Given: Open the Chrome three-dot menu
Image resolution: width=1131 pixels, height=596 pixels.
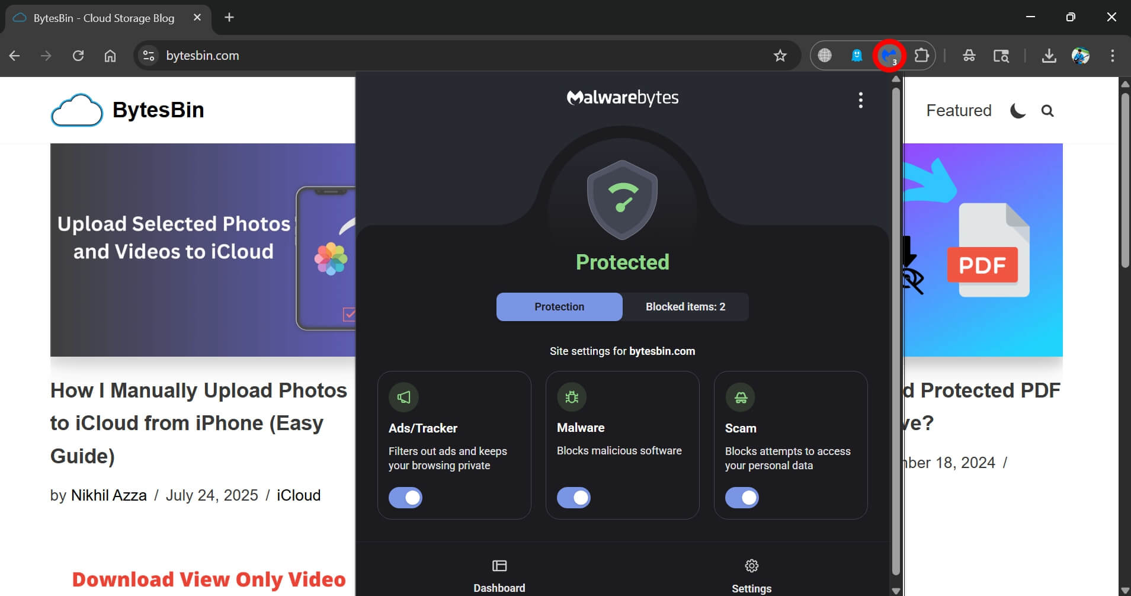Looking at the screenshot, I should pyautogui.click(x=1112, y=56).
